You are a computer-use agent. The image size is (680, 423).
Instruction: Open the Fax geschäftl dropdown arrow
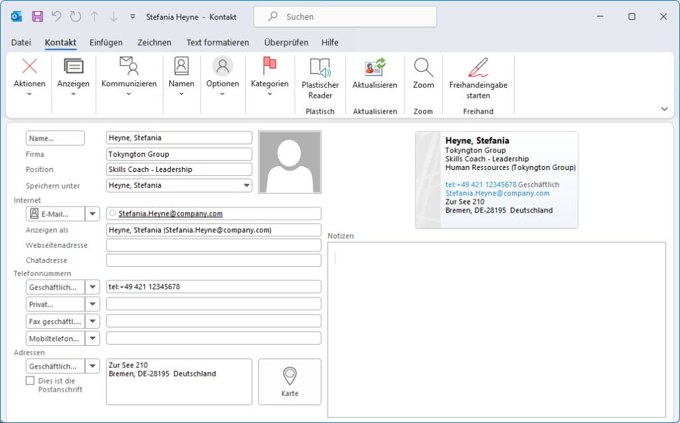coord(92,321)
